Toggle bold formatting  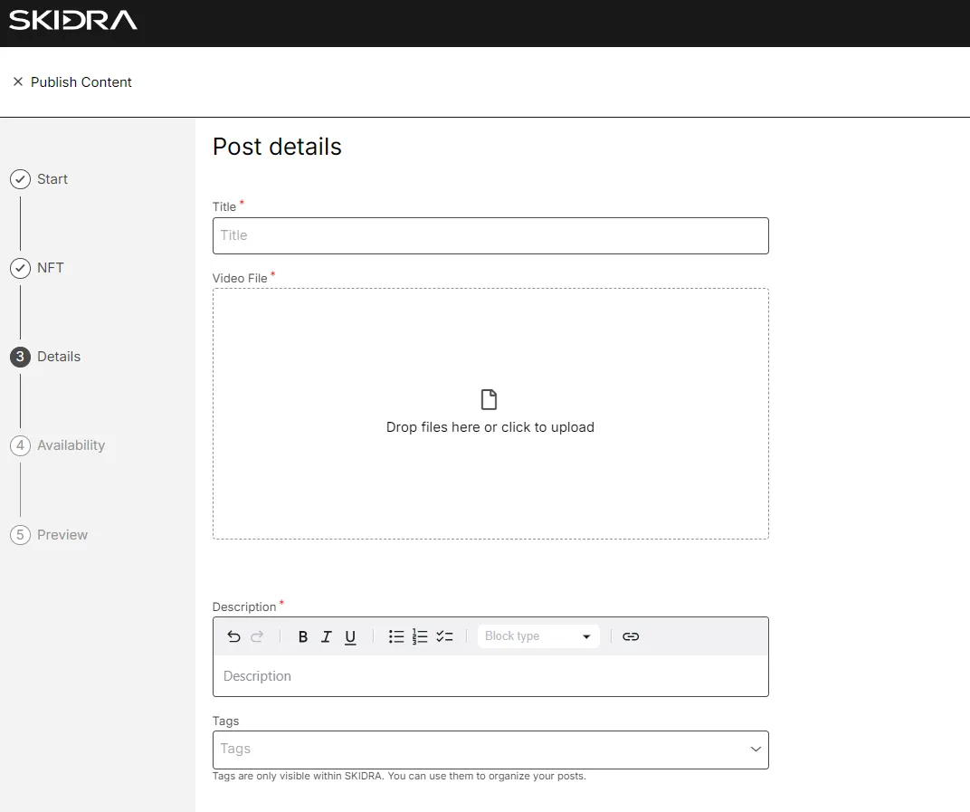coord(302,636)
